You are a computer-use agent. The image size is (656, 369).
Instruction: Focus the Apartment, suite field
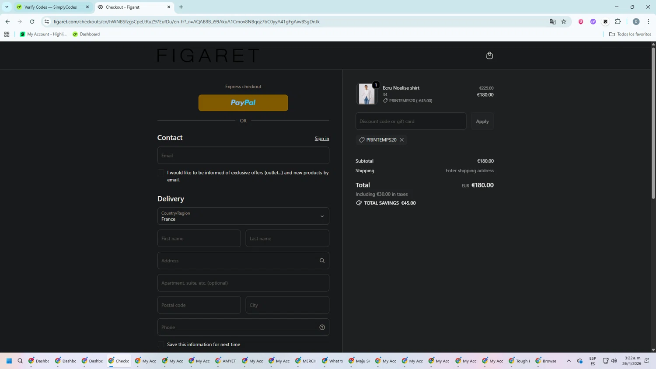coord(243,283)
